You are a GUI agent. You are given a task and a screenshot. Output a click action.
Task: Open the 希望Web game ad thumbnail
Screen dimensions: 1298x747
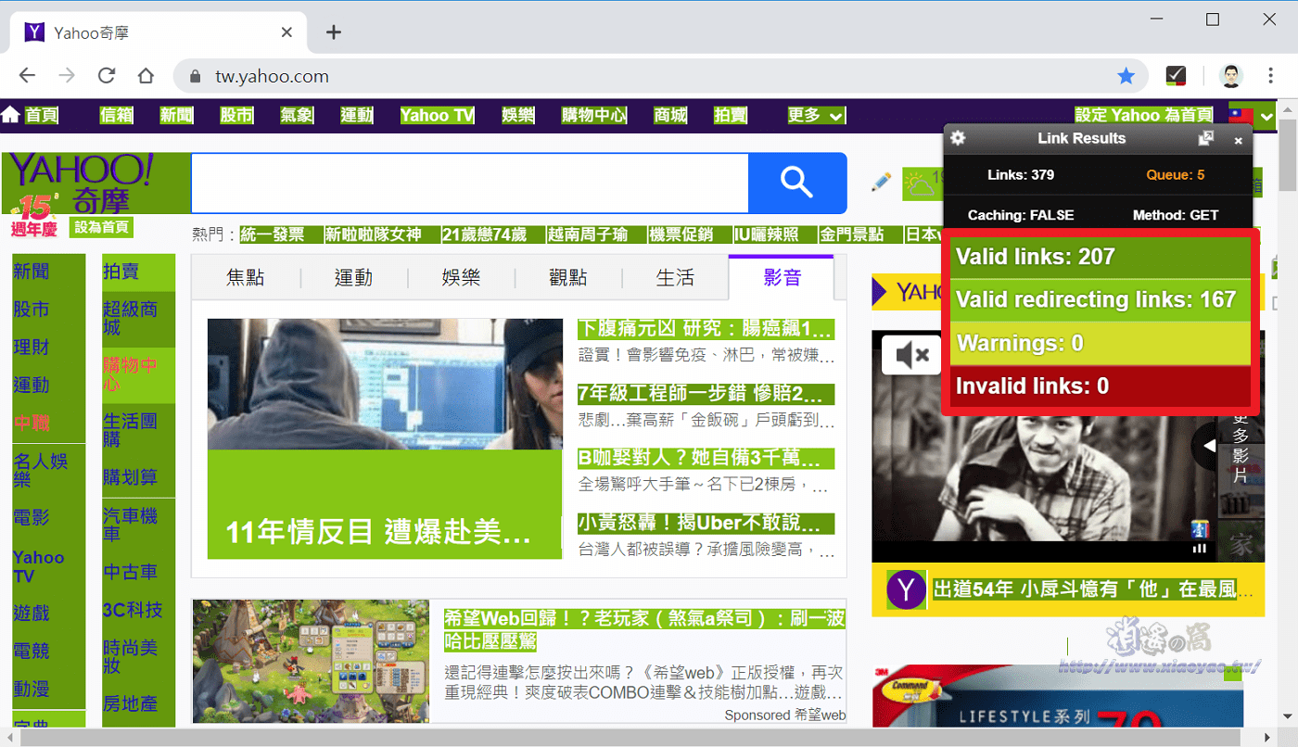tap(311, 661)
